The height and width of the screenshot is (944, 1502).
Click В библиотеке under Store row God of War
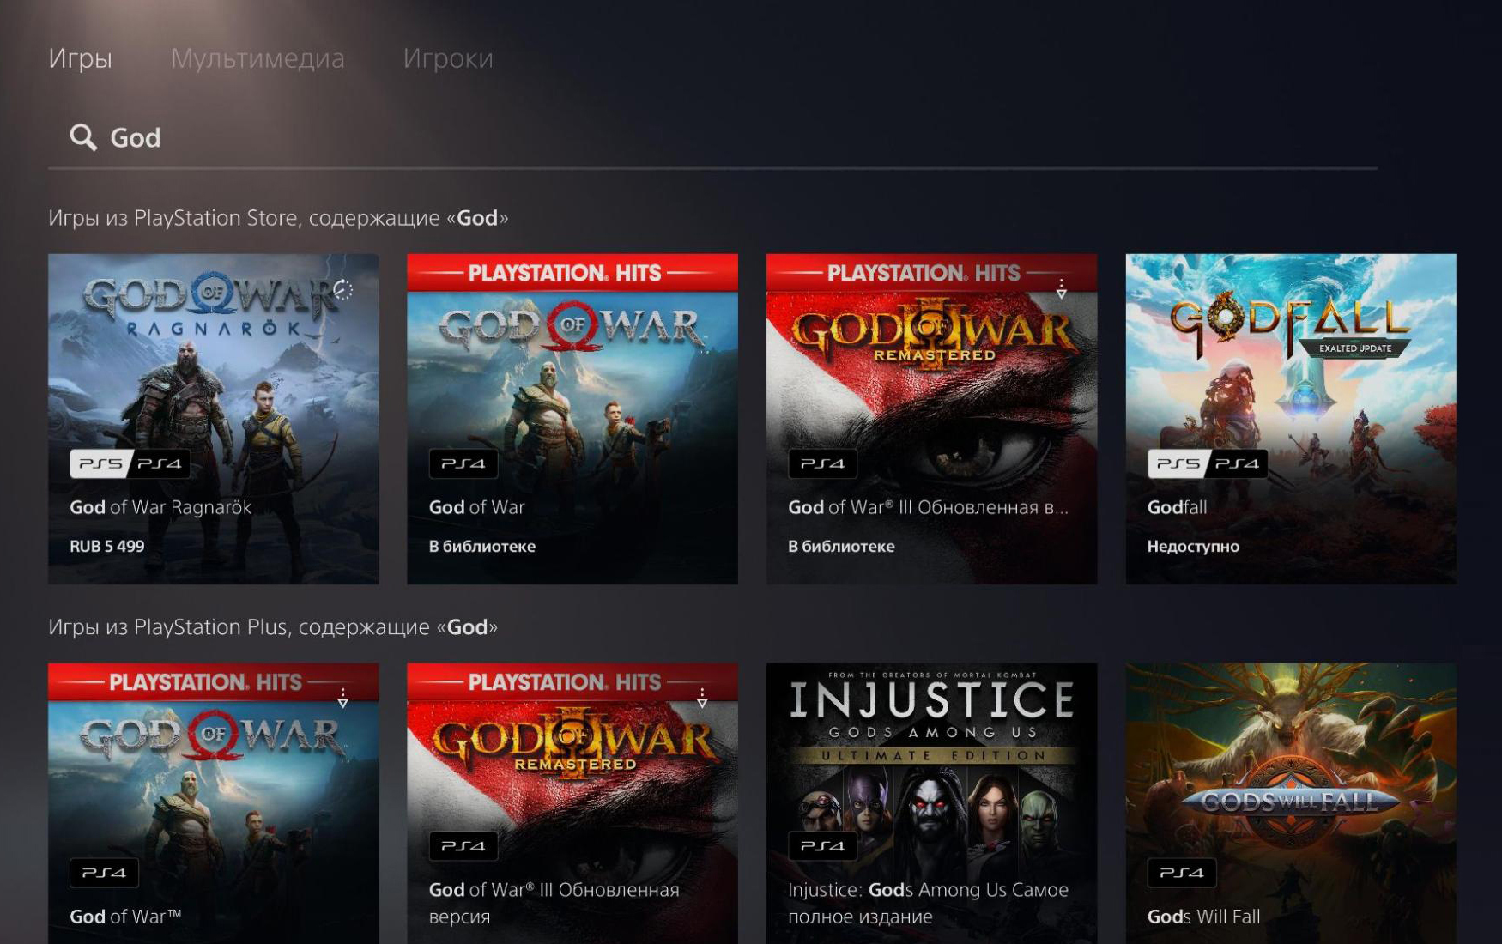click(x=482, y=547)
